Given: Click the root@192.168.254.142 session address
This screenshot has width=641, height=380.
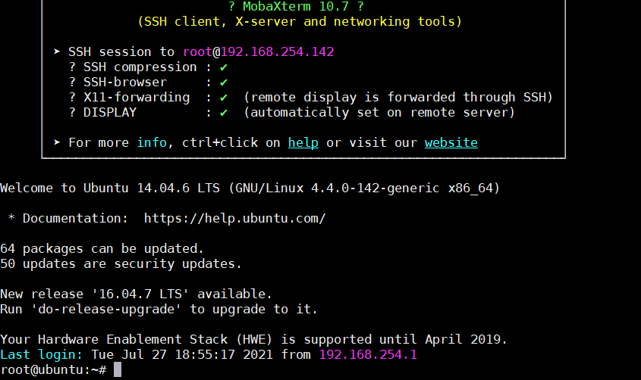Looking at the screenshot, I should [259, 51].
